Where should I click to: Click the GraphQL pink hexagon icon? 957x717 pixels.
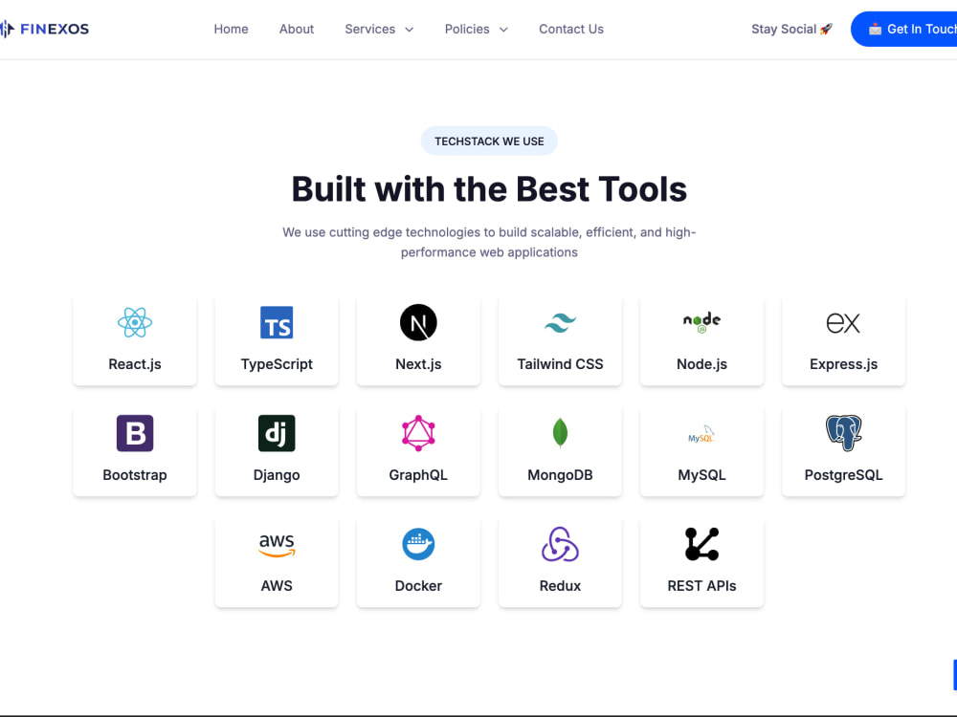[x=418, y=433]
